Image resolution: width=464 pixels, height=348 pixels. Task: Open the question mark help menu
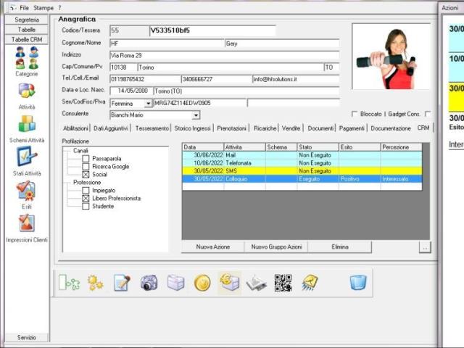[59, 8]
